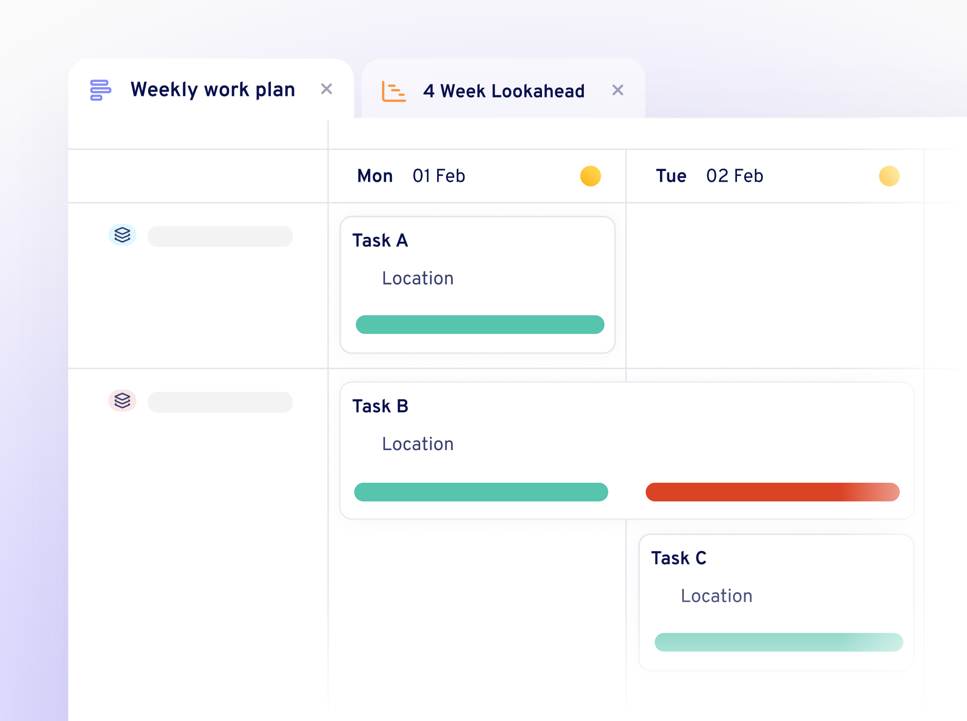Close the Weekly work plan tab
The image size is (967, 721).
[x=327, y=89]
